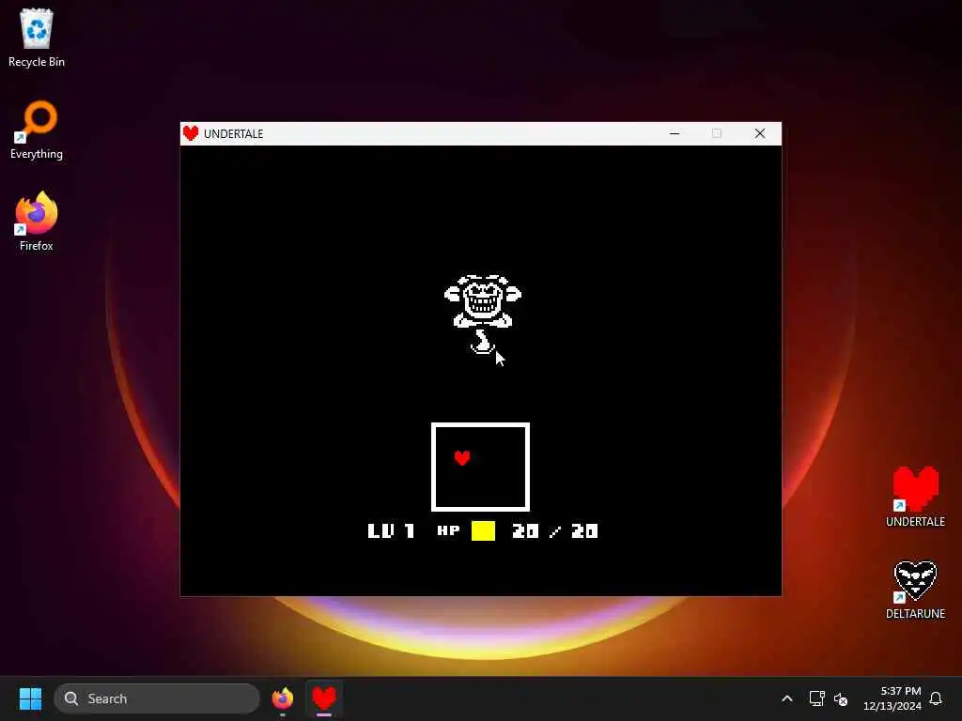This screenshot has width=962, height=721.
Task: Close the UNDERTALE window
Action: [x=759, y=133]
